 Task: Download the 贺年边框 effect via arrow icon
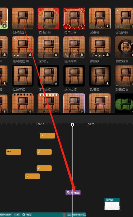point(82,26)
